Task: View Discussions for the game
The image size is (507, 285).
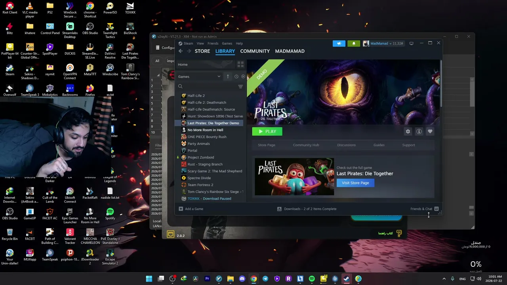Action: [x=347, y=145]
